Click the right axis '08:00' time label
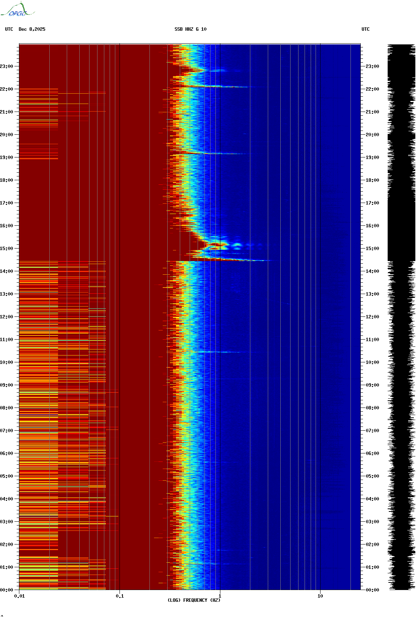The height and width of the screenshot is (620, 418). (372, 408)
